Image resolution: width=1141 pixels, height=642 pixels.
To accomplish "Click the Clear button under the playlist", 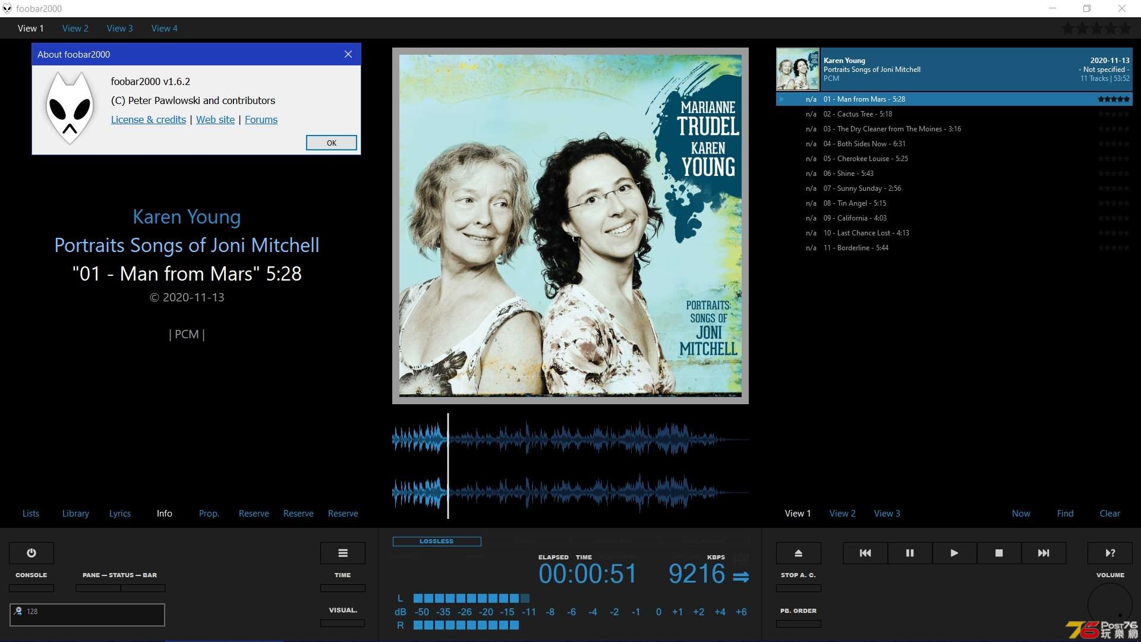I will 1110,514.
